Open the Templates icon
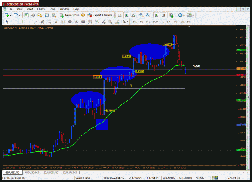The height and width of the screenshot is (182, 252). [x=190, y=15]
